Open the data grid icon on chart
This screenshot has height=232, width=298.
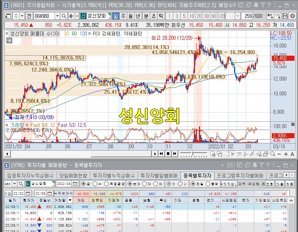click(x=9, y=40)
